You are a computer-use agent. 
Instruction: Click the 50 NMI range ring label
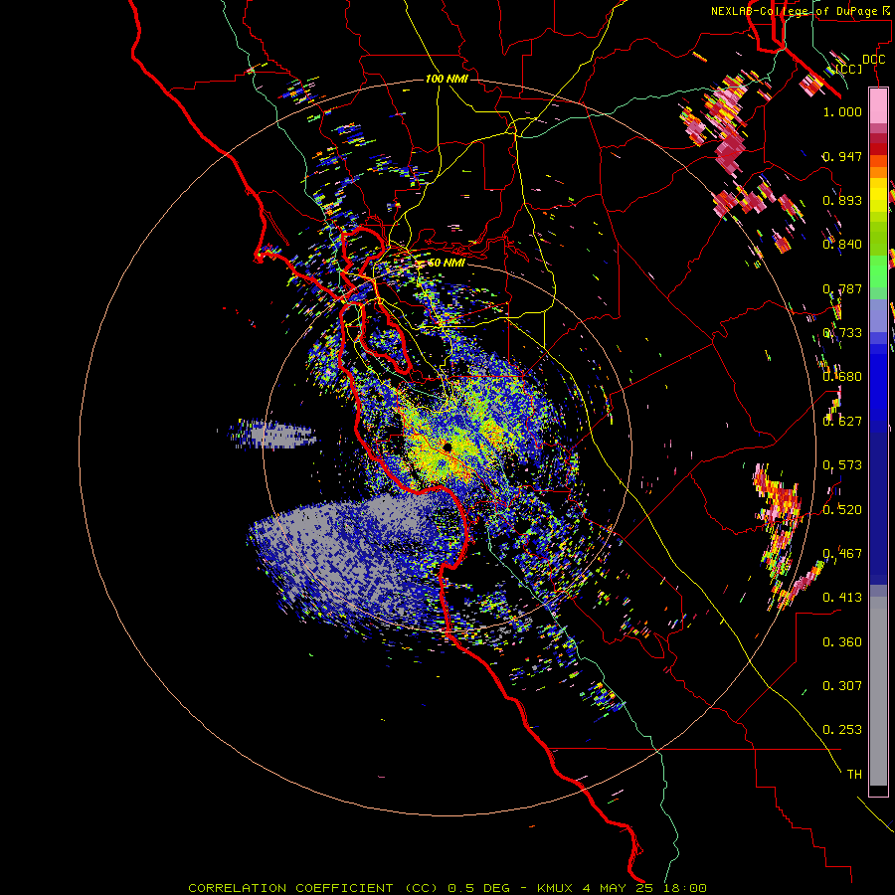[x=446, y=263]
